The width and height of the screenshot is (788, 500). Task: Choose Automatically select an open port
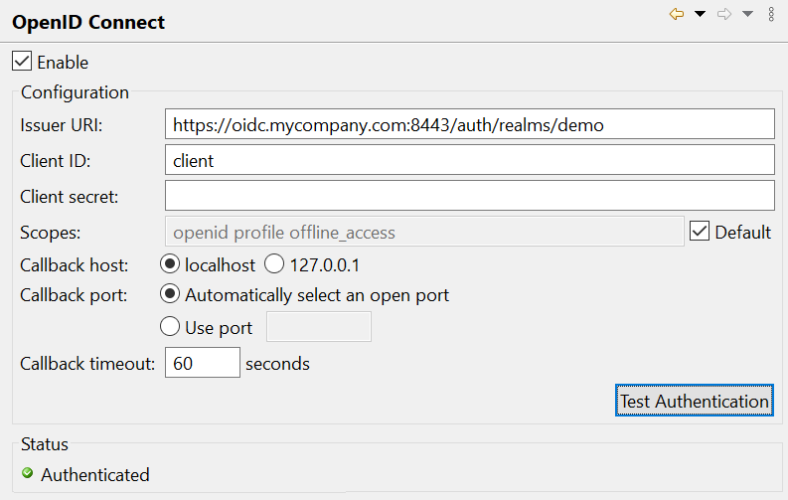coord(170,294)
